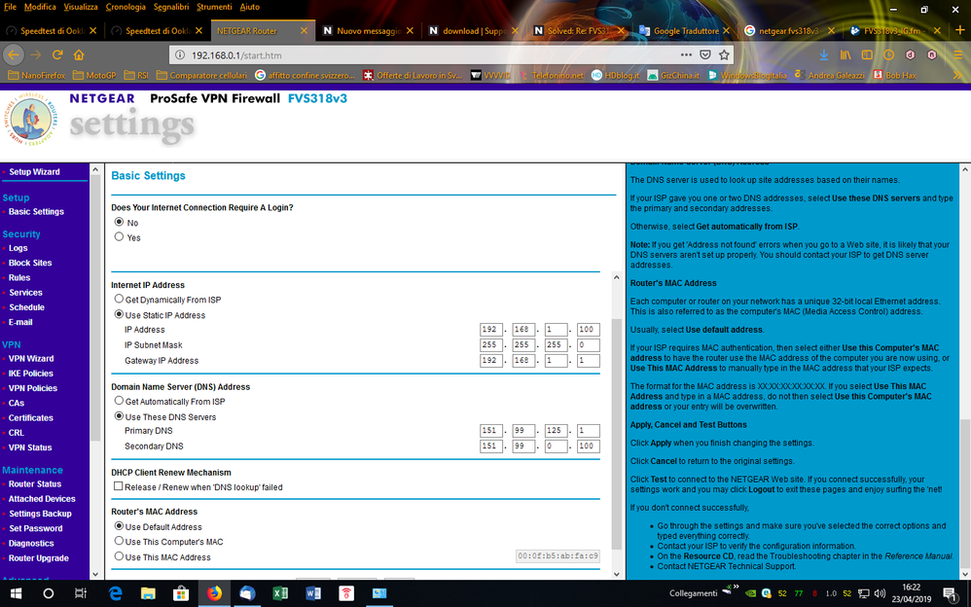
Task: Open the Cronologia menu
Action: pos(126,7)
